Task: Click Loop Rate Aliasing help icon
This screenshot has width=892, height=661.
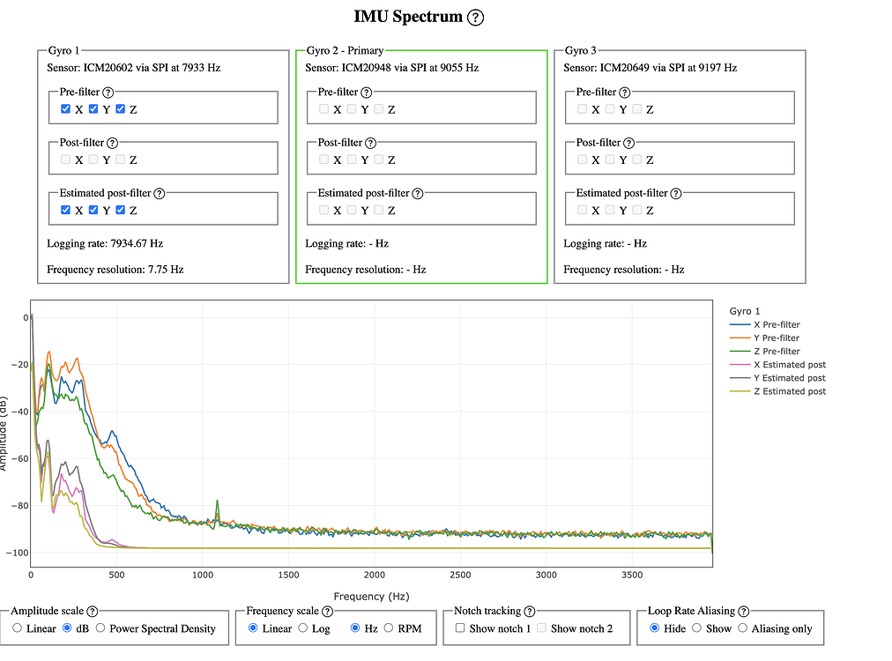Action: (744, 612)
